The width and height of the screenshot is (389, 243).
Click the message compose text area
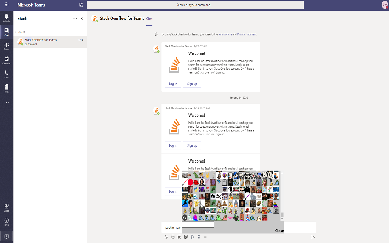239,228
